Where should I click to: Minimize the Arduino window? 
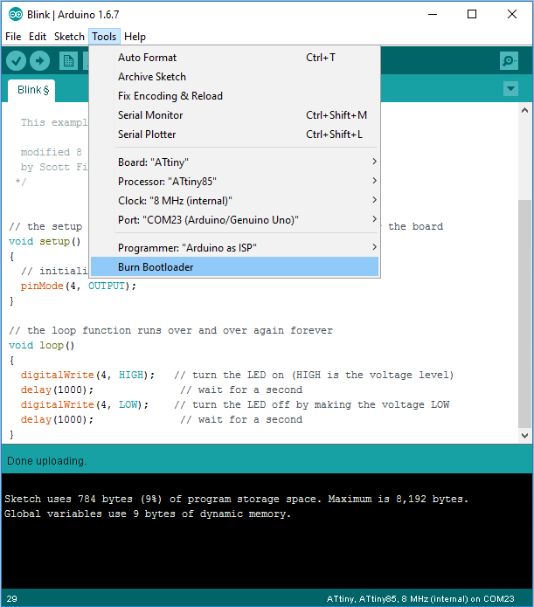(433, 15)
